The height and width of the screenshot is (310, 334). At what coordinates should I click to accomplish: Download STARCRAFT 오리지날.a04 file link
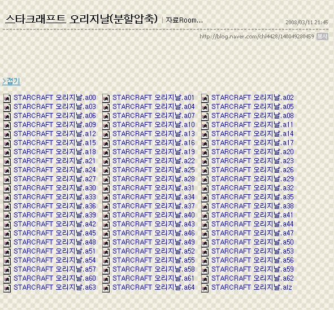(154, 106)
